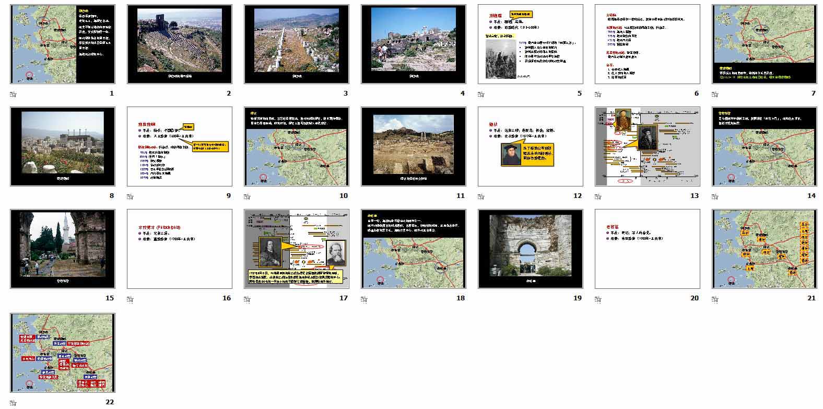Select slide 16 titled Philadelphia
The image size is (823, 409).
(179, 249)
